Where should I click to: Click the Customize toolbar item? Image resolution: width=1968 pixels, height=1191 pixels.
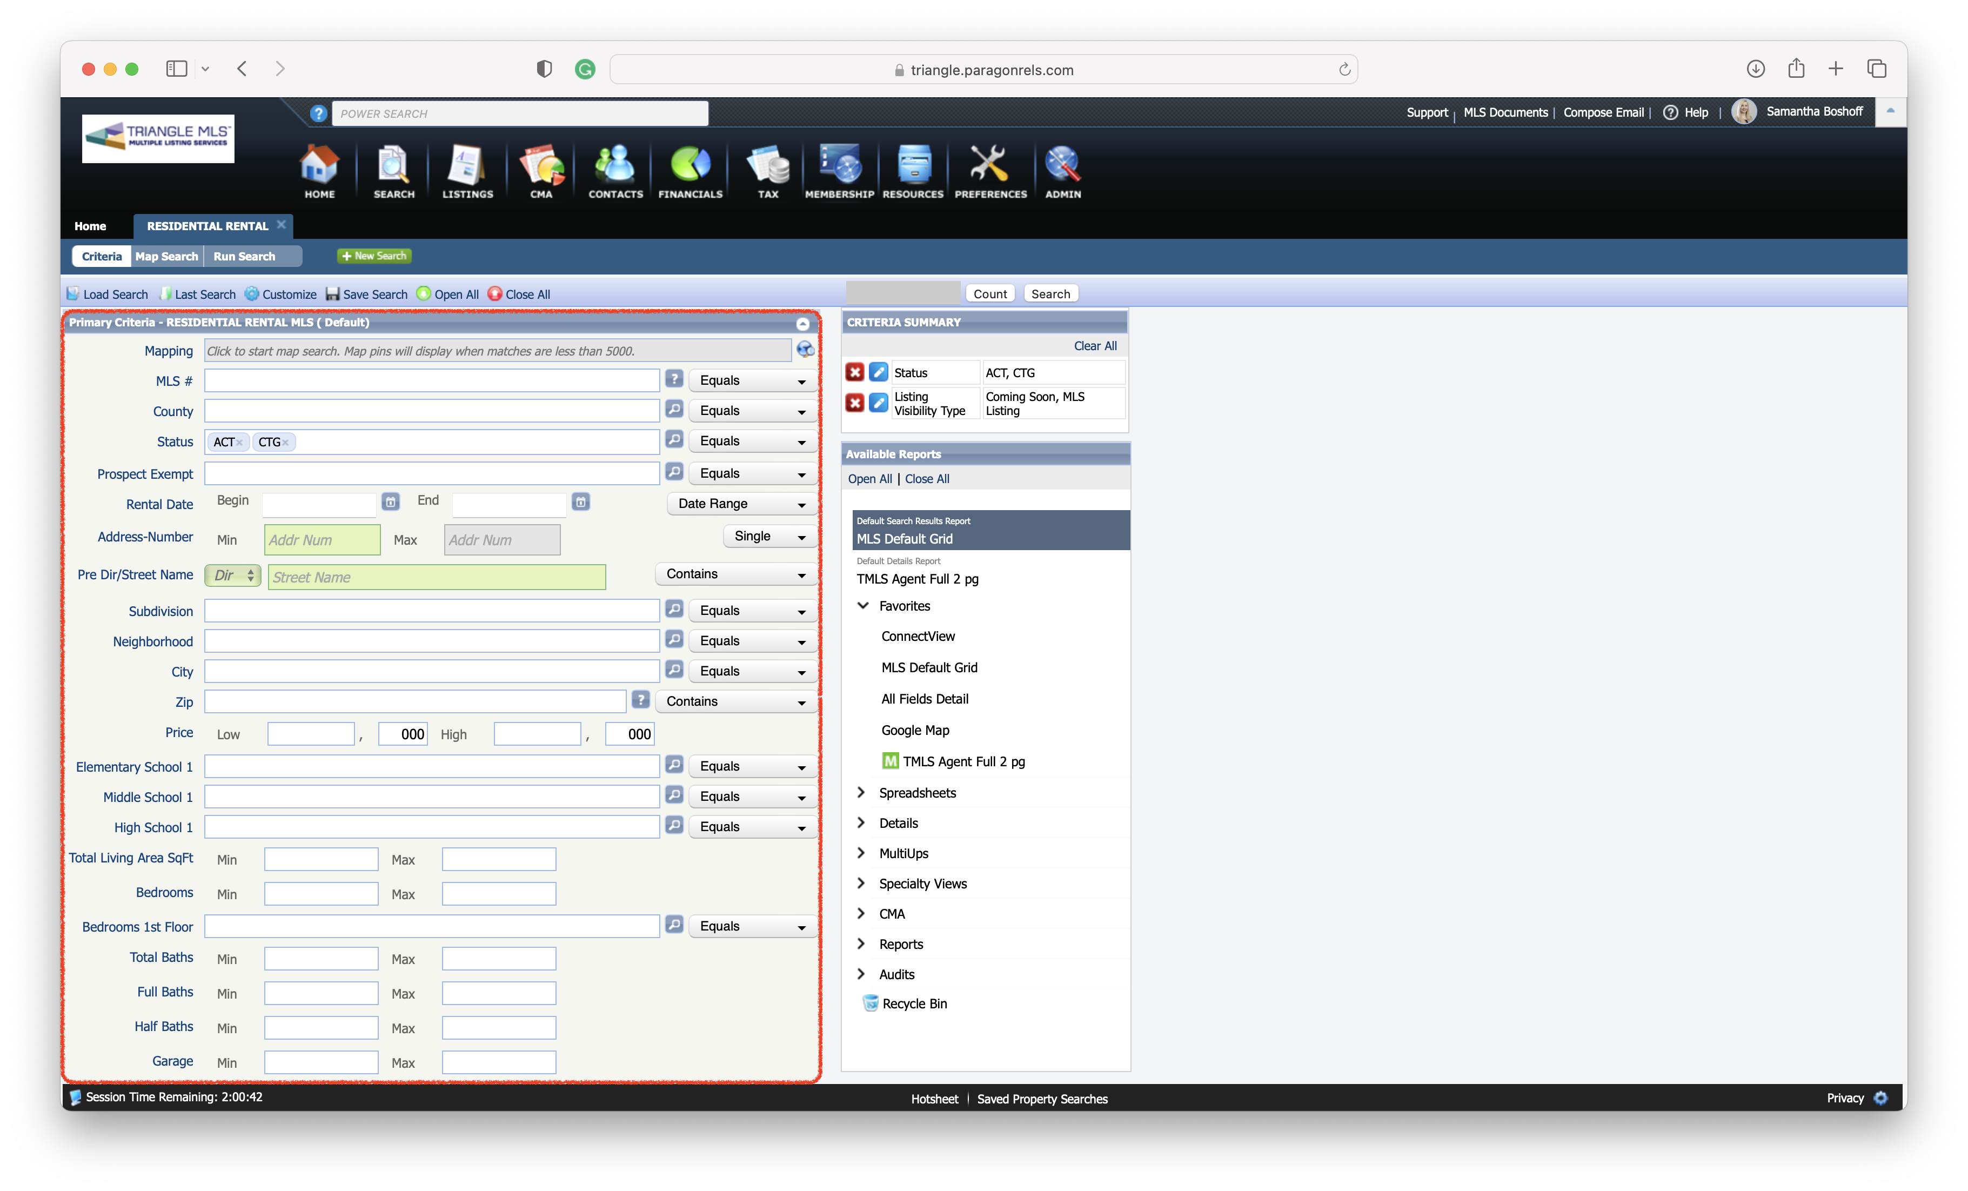point(280,294)
